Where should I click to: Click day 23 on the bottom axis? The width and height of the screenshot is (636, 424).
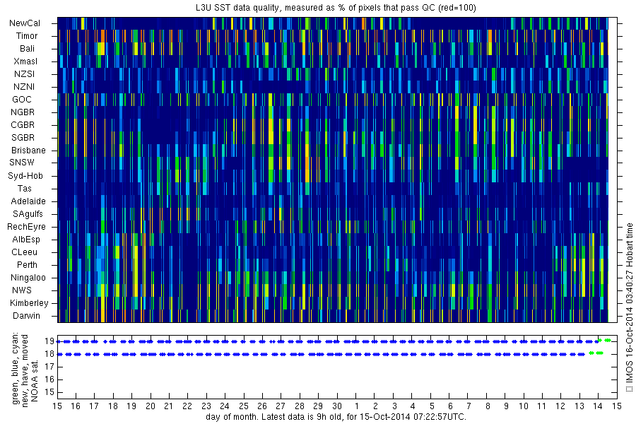point(206,406)
